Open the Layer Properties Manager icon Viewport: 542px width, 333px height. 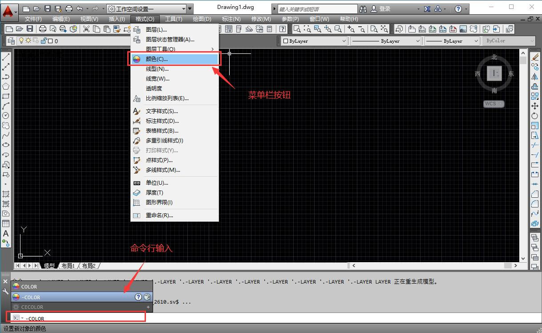point(11,40)
